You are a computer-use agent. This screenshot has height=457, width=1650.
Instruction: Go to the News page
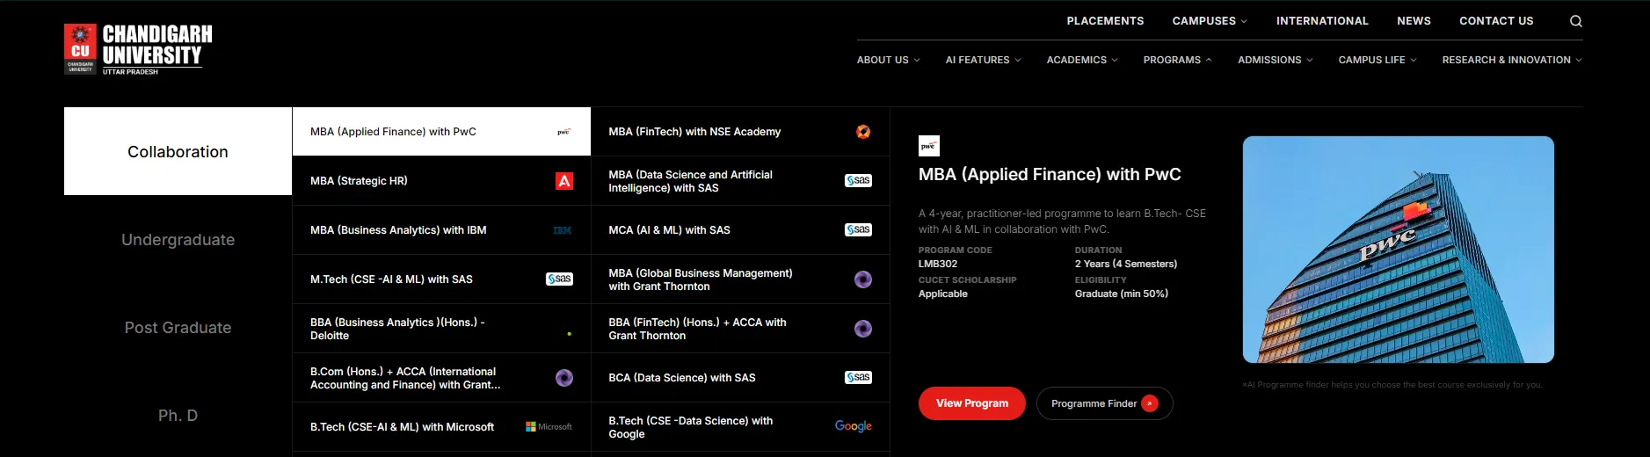[1414, 21]
